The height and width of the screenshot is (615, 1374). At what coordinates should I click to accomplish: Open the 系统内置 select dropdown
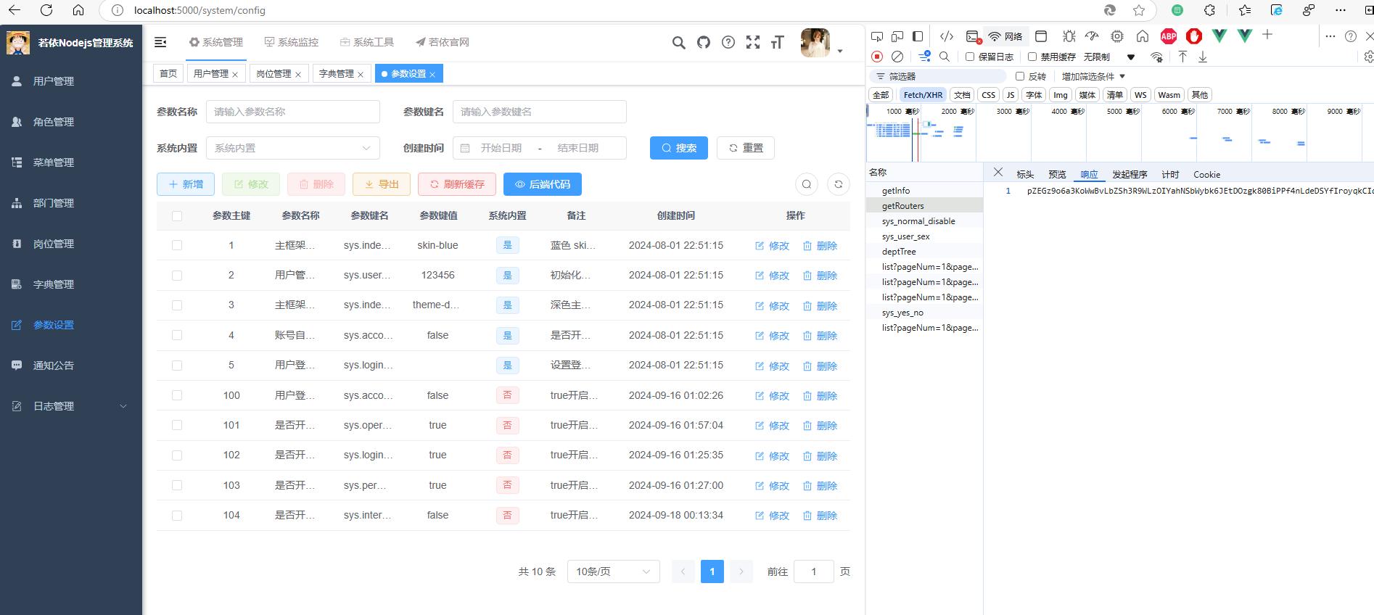pyautogui.click(x=293, y=148)
